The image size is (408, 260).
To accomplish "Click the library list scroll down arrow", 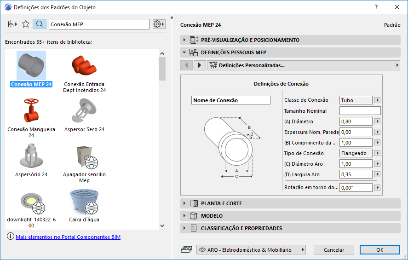I will click(162, 226).
